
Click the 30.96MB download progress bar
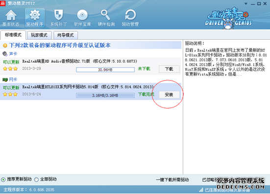[x=105, y=70]
